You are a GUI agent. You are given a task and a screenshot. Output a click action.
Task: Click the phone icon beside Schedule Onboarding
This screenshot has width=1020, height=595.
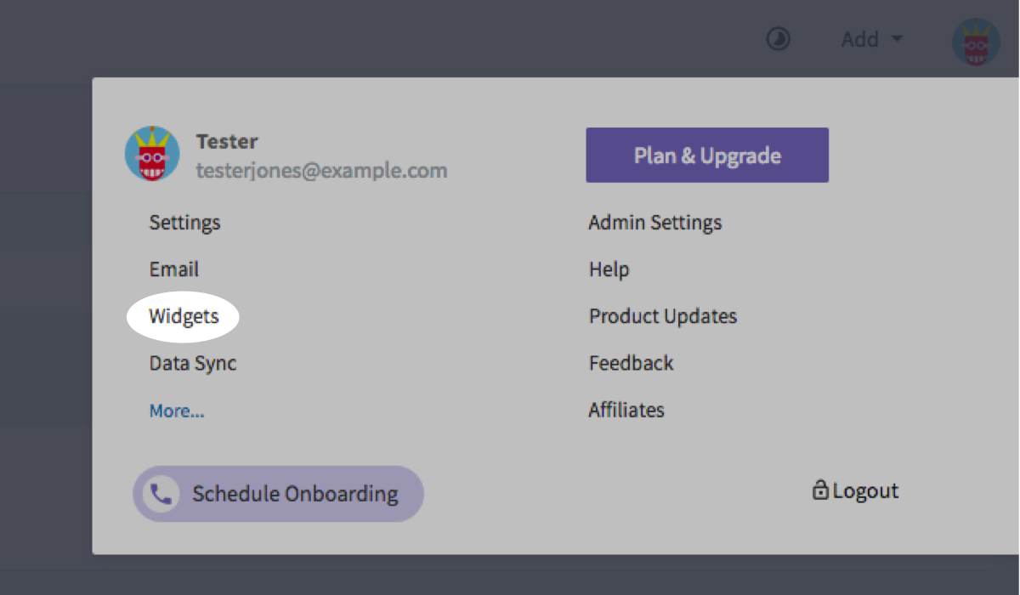[160, 494]
